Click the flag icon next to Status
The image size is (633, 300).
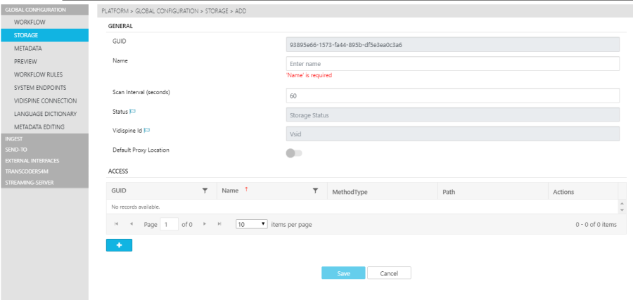point(132,112)
